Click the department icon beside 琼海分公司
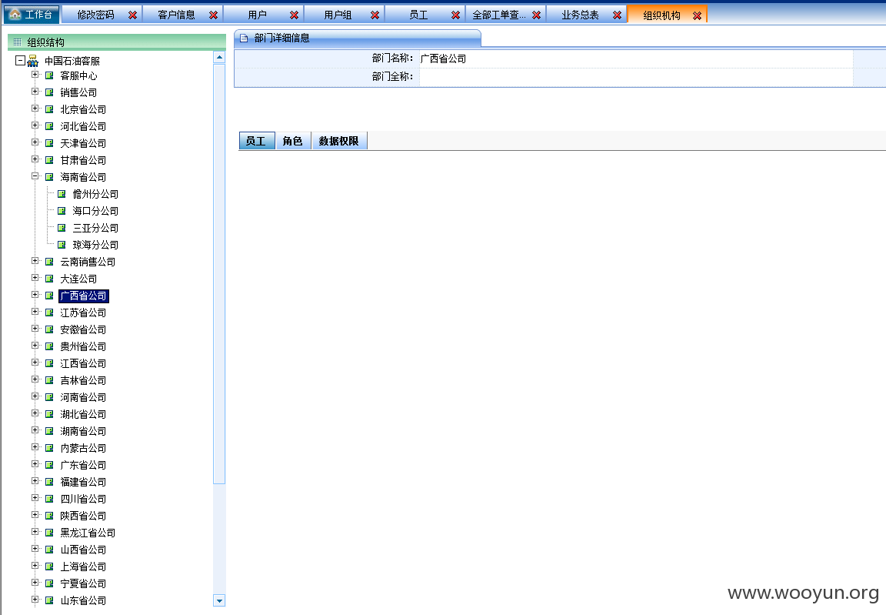 coord(62,245)
